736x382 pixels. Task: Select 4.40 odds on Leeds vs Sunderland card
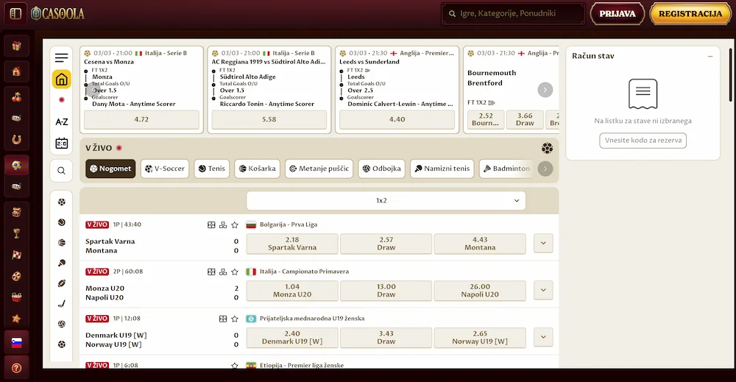coord(397,120)
